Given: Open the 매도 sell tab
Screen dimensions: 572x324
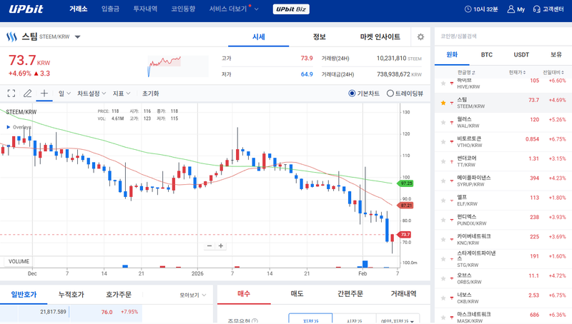Looking at the screenshot, I should pyautogui.click(x=297, y=293).
